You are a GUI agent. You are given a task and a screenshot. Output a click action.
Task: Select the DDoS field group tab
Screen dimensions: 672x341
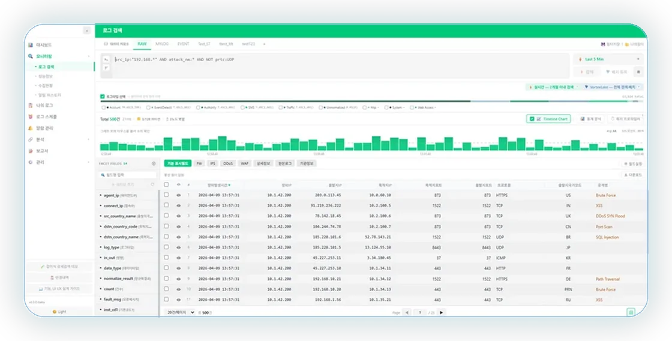tap(228, 163)
